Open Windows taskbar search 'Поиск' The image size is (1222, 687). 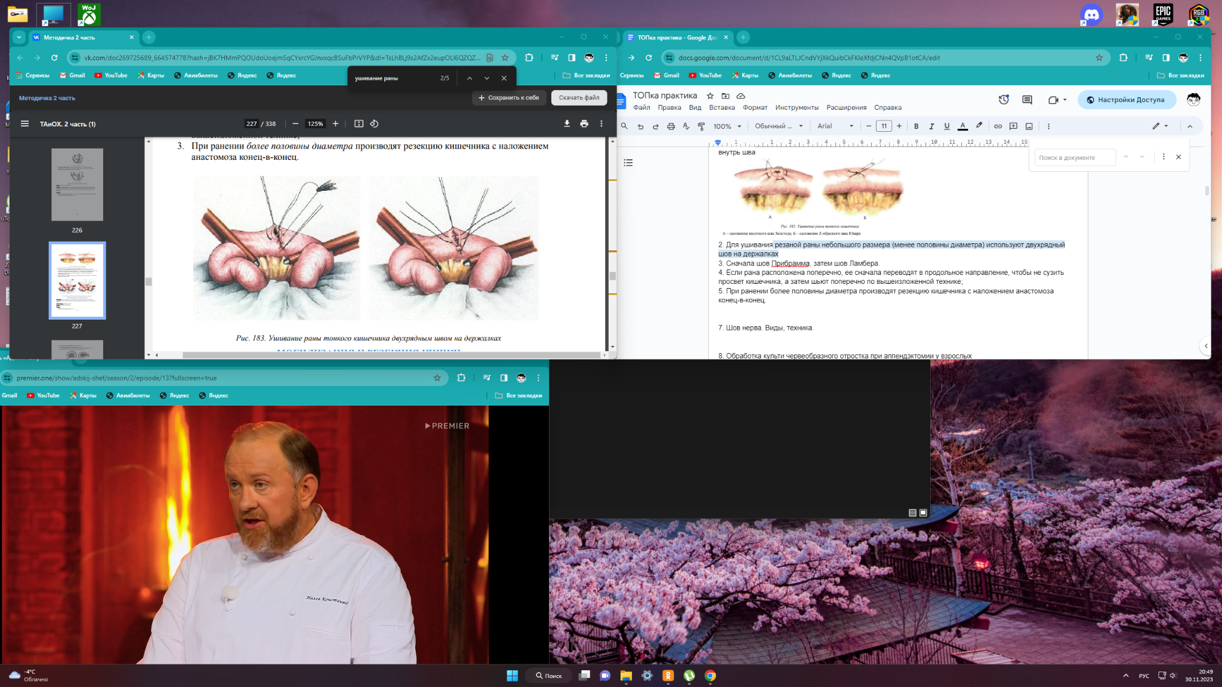coord(548,676)
